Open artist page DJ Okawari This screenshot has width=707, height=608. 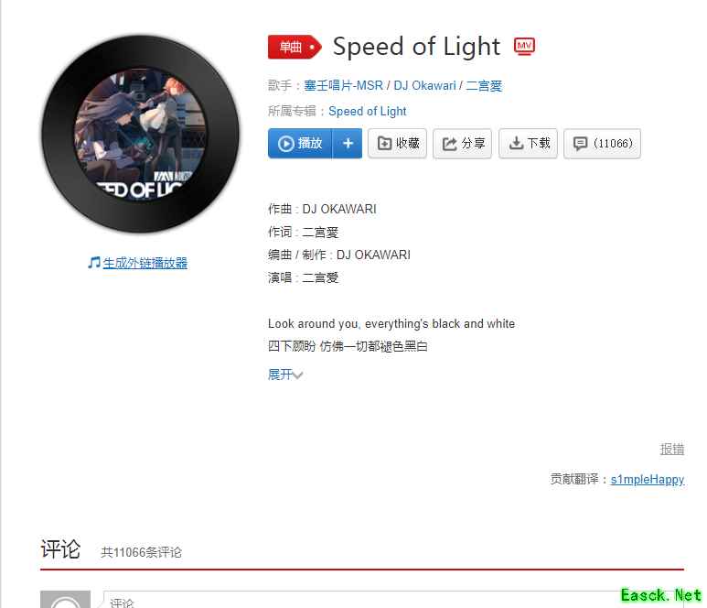click(x=424, y=85)
